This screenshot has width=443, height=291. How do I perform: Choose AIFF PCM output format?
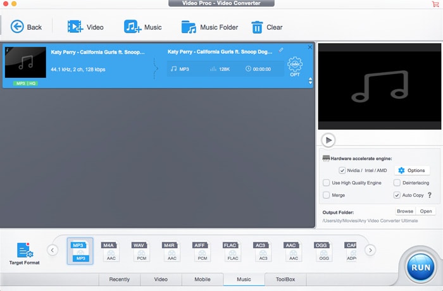[x=203, y=251]
